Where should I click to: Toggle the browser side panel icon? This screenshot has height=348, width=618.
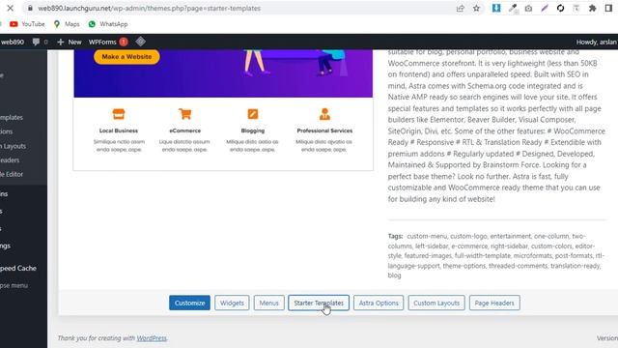608,9
